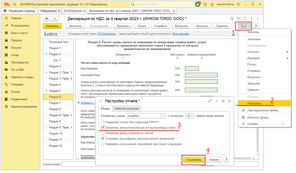296x173 pixels.
Task: Expand the Проверка toolbar dropdown
Action: pyautogui.click(x=123, y=26)
